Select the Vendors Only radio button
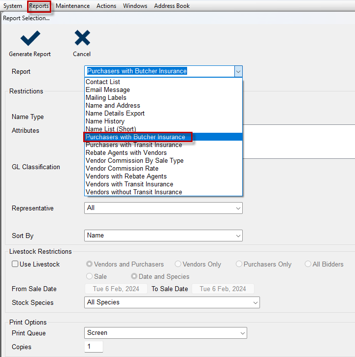 [x=178, y=264]
